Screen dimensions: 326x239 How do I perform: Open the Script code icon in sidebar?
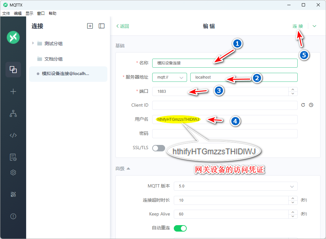[13, 135]
